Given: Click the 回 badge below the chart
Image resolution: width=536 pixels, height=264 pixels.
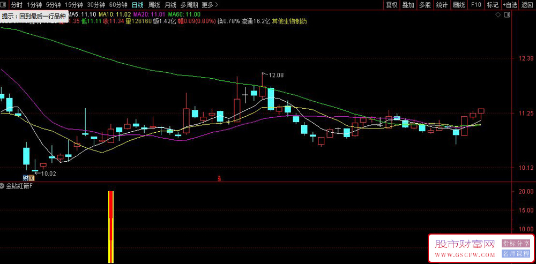Looking at the screenshot, I should point(31,178).
